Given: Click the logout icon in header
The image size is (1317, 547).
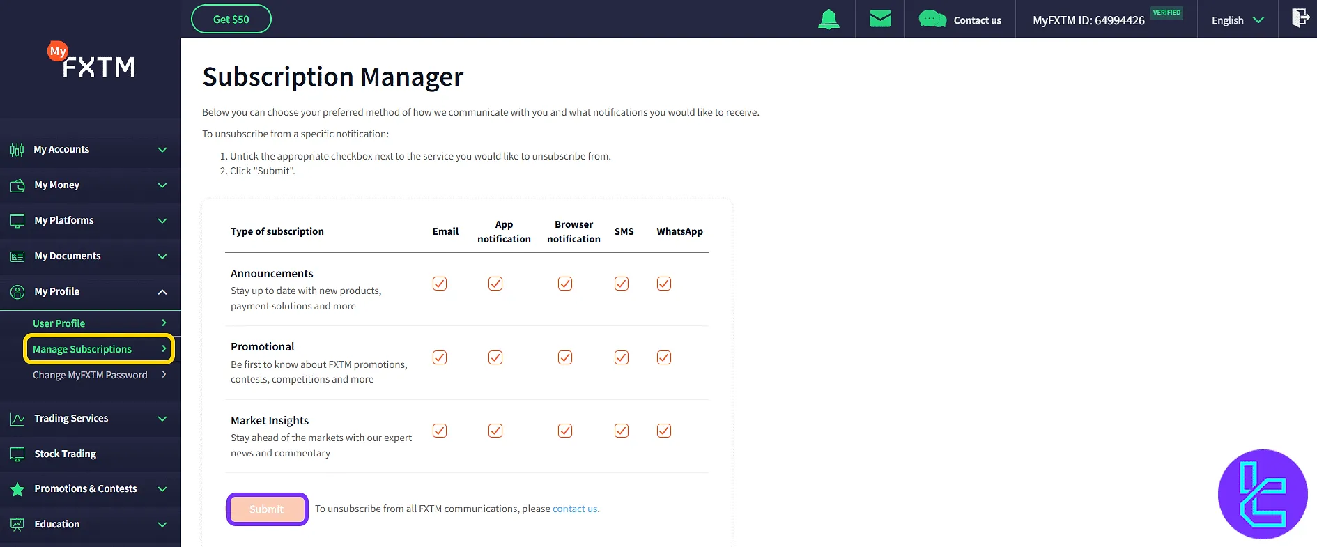Looking at the screenshot, I should click(x=1300, y=18).
